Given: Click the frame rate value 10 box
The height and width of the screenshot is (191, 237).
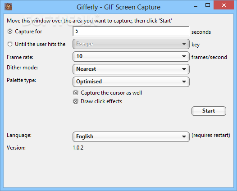Looking at the screenshot, I should pos(131,56).
